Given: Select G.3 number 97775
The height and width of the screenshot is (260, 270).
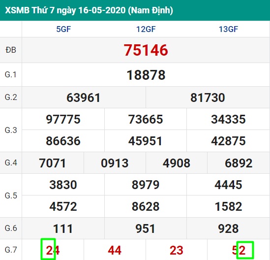Looking at the screenshot, I should 63,119.
